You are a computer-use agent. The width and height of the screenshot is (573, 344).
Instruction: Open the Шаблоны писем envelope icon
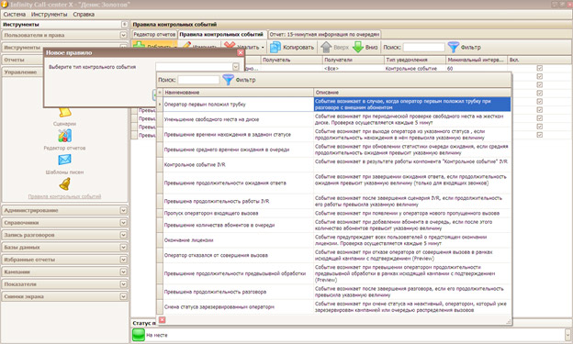pyautogui.click(x=64, y=160)
